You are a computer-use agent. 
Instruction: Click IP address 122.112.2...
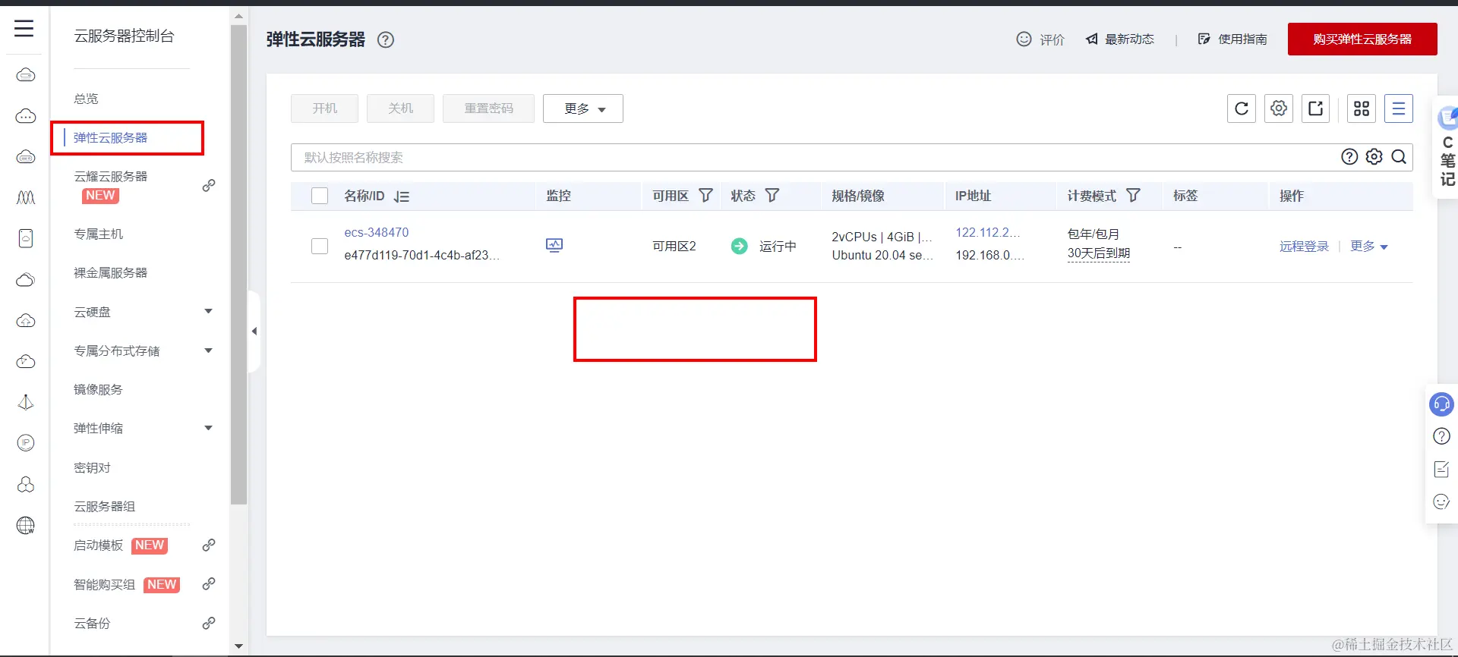pos(987,232)
